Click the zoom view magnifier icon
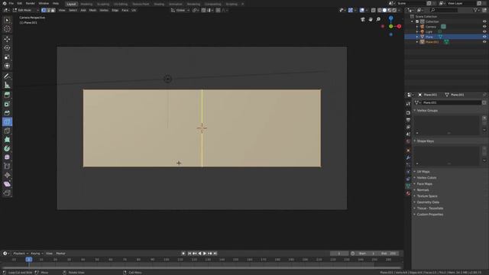This screenshot has height=275, width=489. (x=378, y=19)
